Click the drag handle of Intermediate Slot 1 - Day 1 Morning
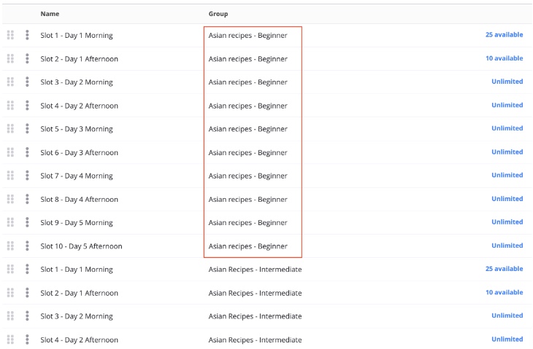This screenshot has width=533, height=349. pos(10,269)
